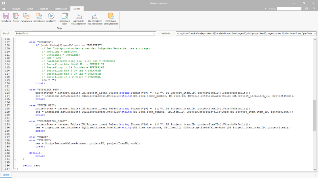318x178 pixels.
Task: Click the scroll down arrow of the editor
Action: pos(314,170)
